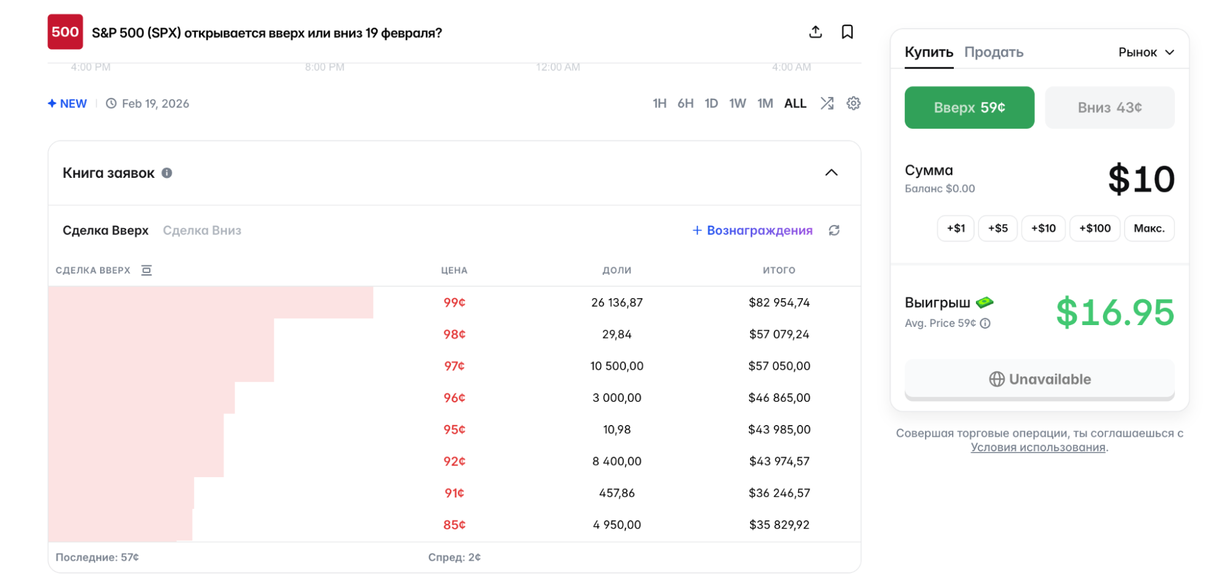Refresh the order book
The image size is (1227, 587).
834,230
